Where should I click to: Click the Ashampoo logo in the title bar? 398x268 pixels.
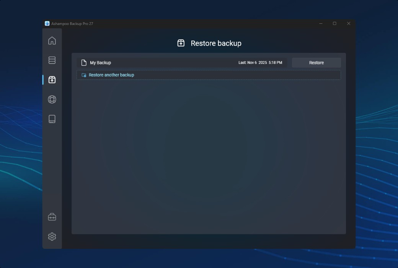pyautogui.click(x=47, y=23)
